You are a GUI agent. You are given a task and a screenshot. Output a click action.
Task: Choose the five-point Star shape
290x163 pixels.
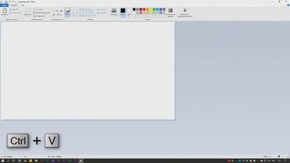pos(80,16)
